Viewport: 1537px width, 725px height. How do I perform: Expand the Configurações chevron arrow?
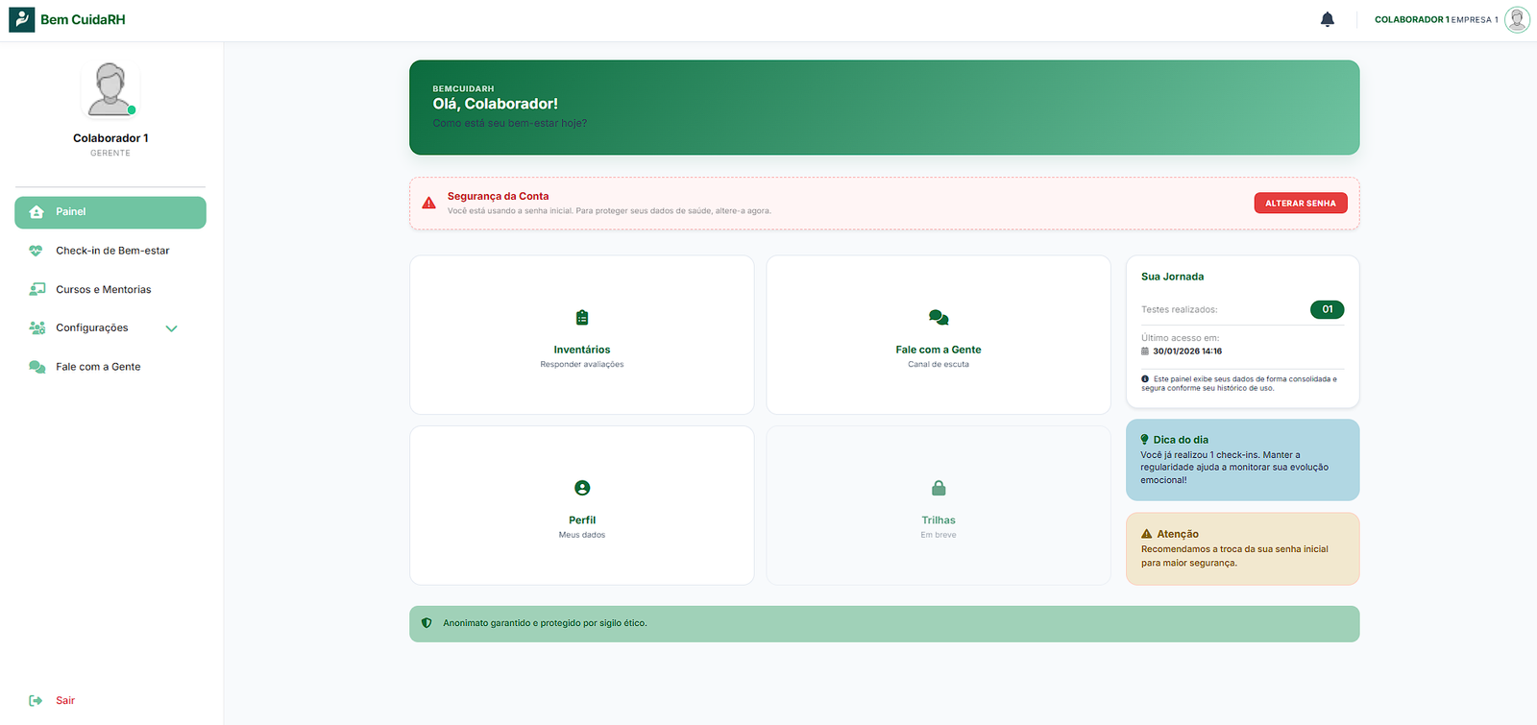coord(172,328)
